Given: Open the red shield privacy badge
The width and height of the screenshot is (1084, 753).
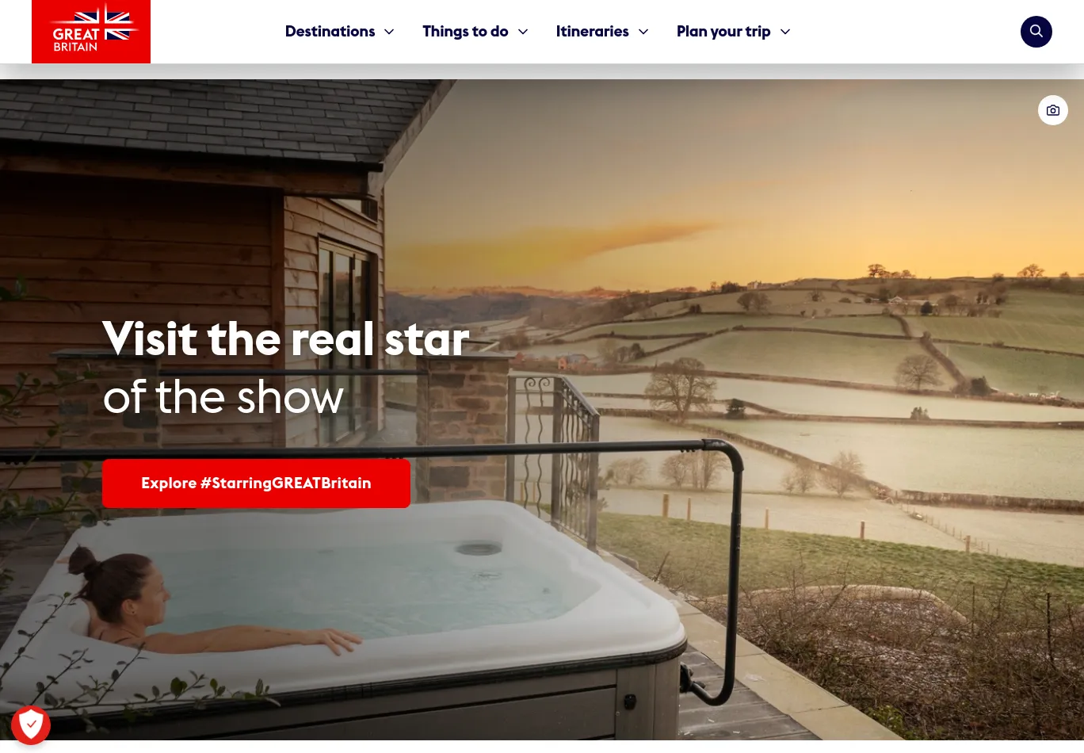Looking at the screenshot, I should [31, 724].
